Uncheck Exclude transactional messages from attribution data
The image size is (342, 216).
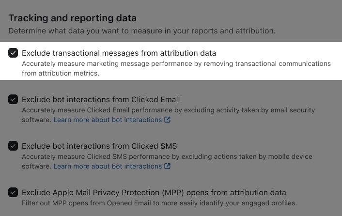click(13, 53)
